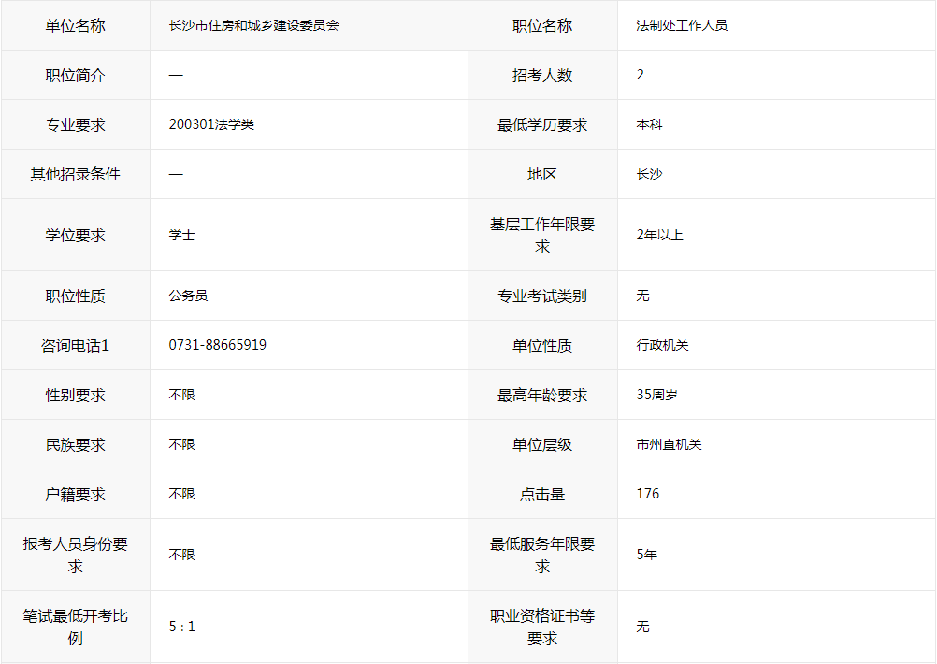Select the value '2' beside '招考人数'
The width and height of the screenshot is (937, 664).
640,75
